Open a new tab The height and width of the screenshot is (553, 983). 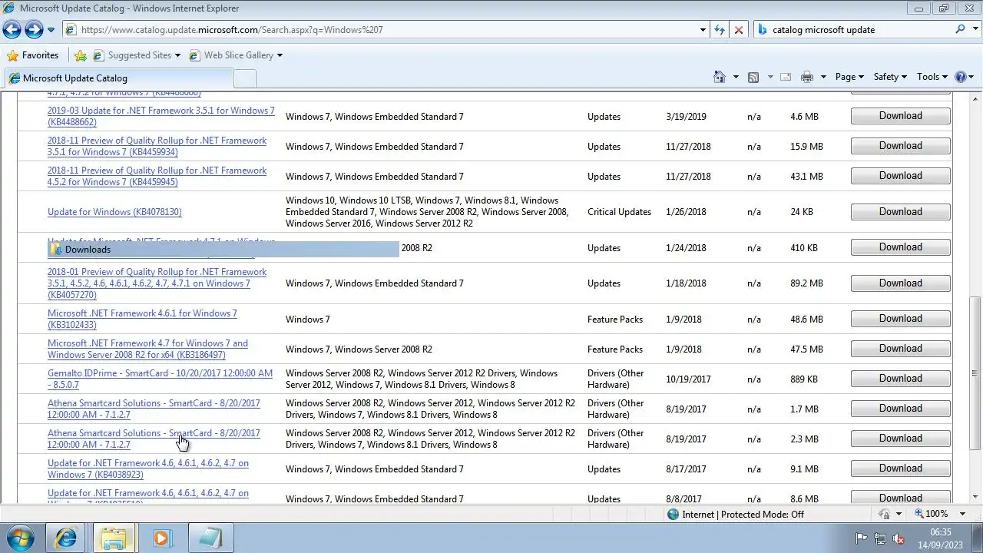245,78
